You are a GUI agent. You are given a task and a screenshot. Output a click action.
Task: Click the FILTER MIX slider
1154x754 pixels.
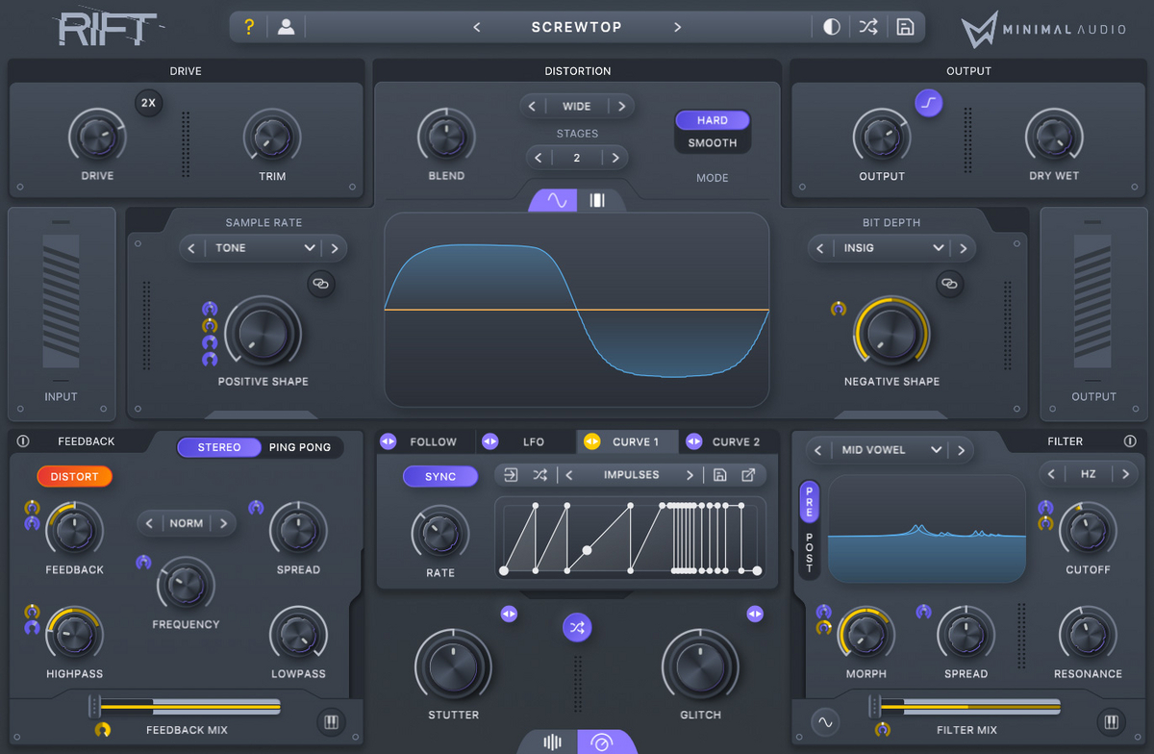[x=964, y=707]
